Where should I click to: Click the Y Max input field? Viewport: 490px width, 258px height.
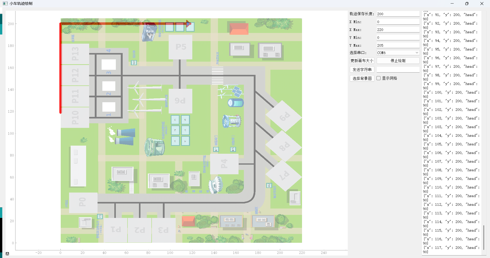[x=398, y=45]
